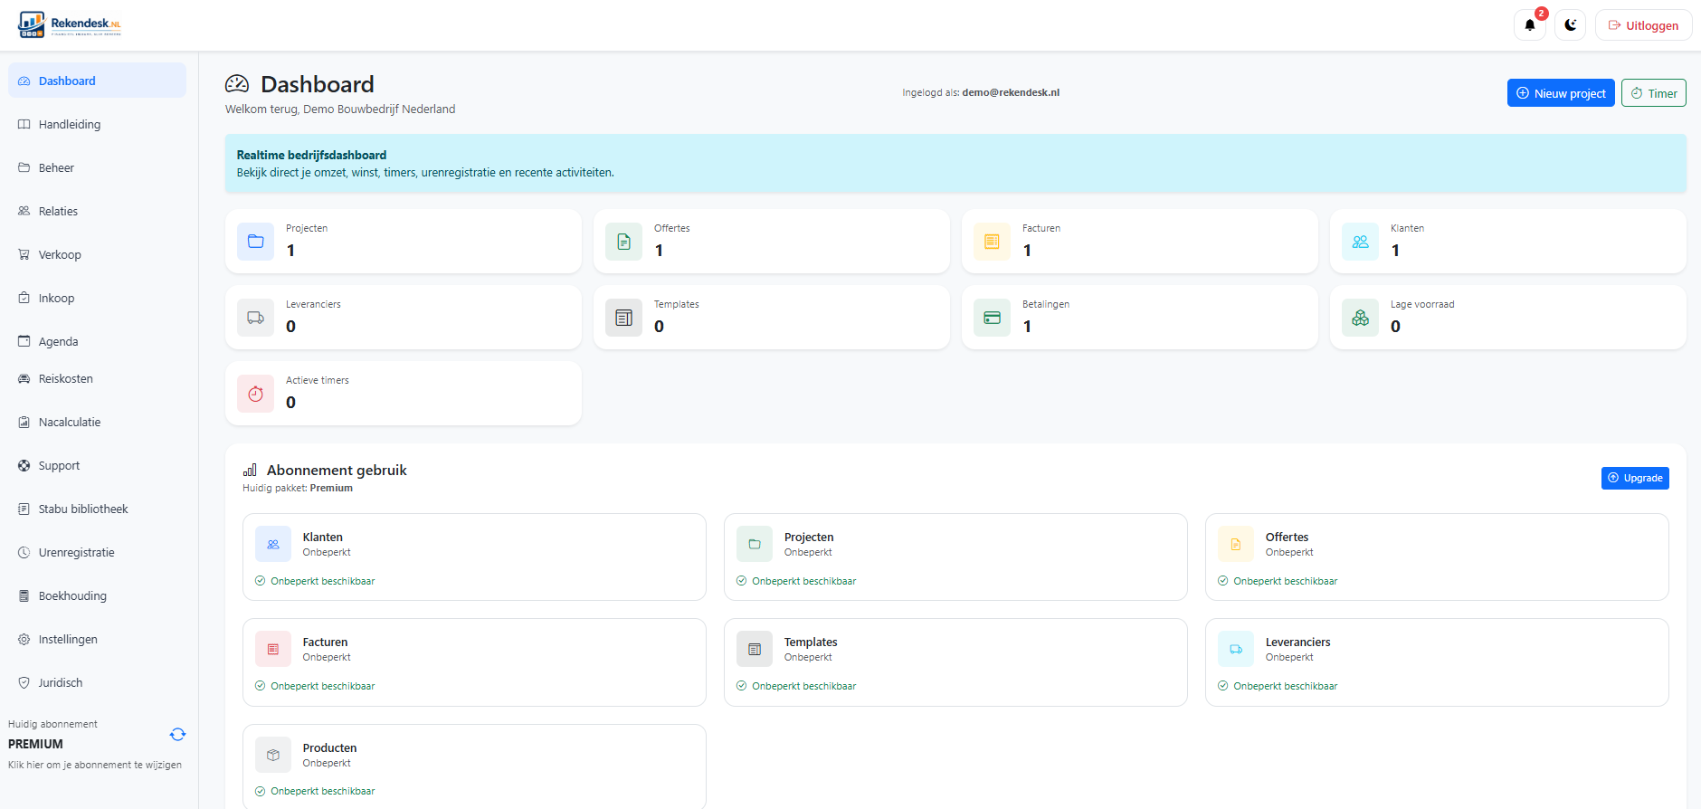Create a new project with Nieuw project

(x=1561, y=93)
